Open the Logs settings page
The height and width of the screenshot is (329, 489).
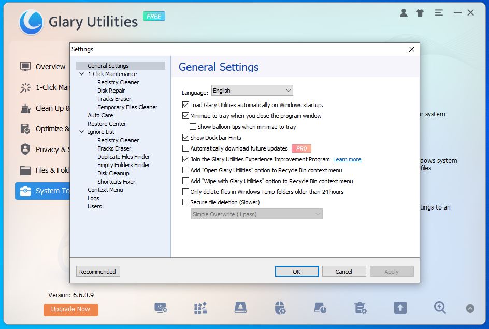click(93, 199)
